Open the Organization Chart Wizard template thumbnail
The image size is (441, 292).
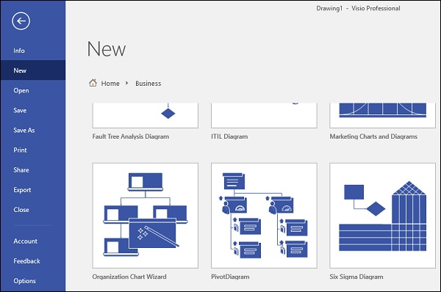(x=145, y=216)
